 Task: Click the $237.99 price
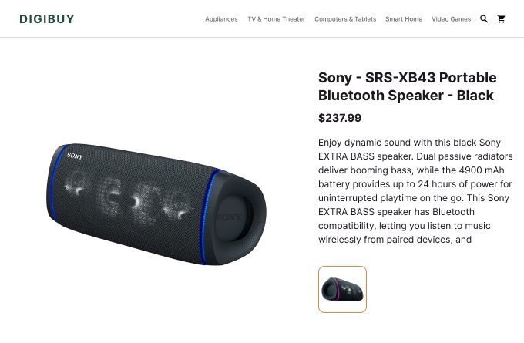tap(340, 118)
